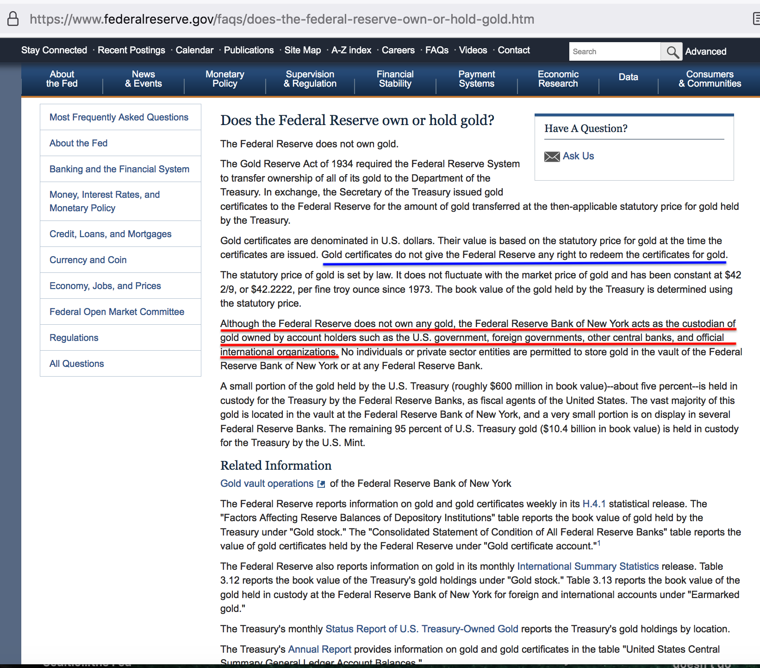Viewport: 760px width, 668px height.
Task: Open Stay Connected link
Action: [54, 50]
